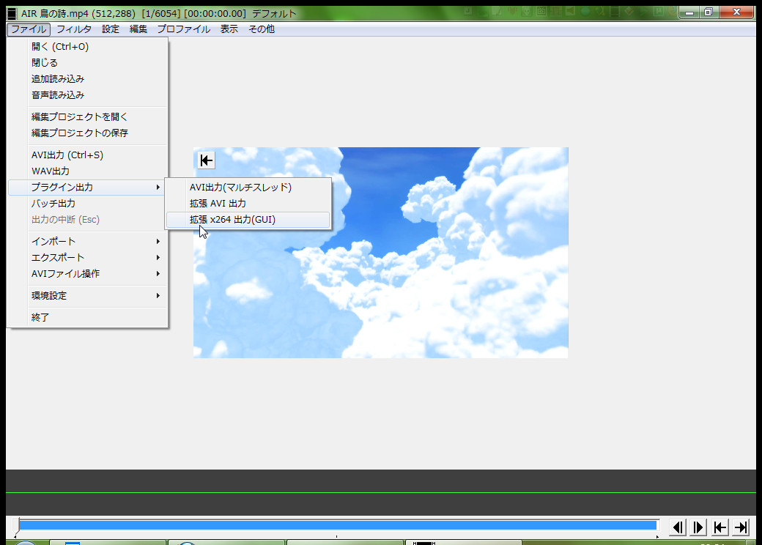Expand the エクスポート submenu
Image resolution: width=762 pixels, height=545 pixels.
coord(88,257)
